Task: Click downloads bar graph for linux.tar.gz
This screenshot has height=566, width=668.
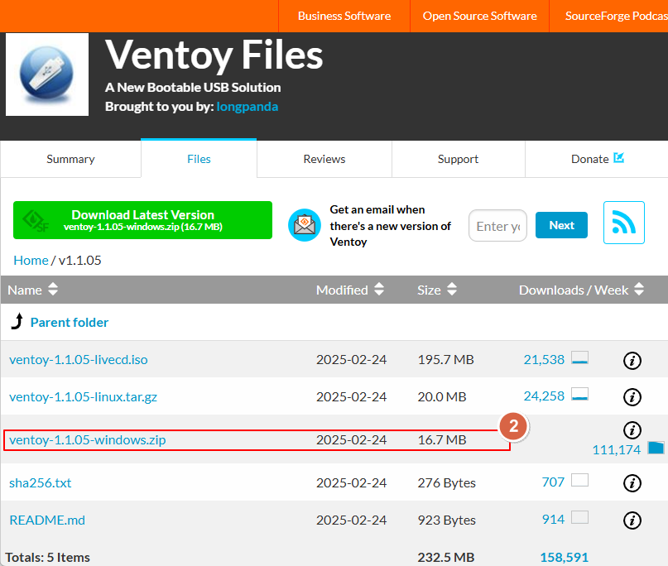Action: pos(579,395)
